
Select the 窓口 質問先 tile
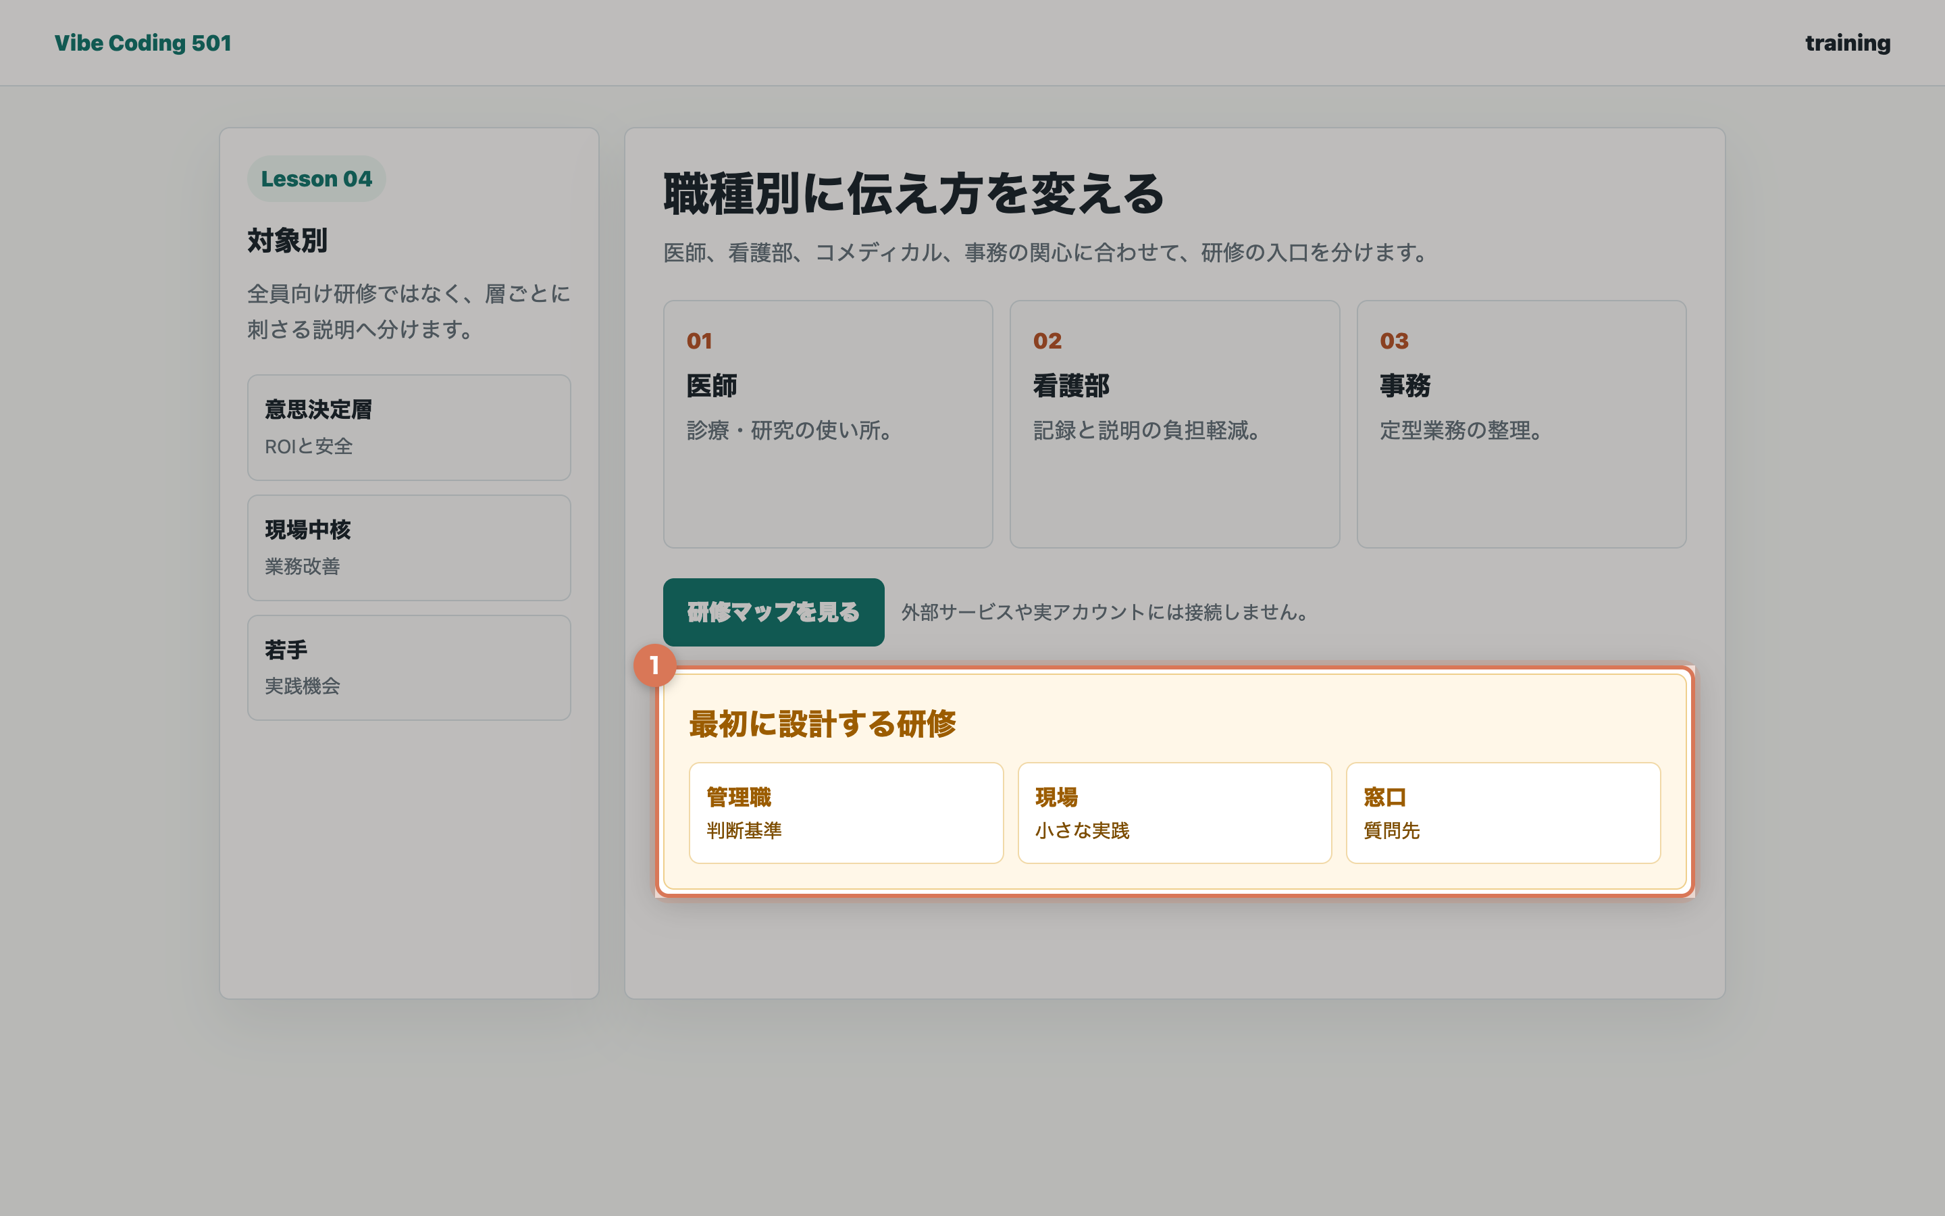[x=1503, y=813]
